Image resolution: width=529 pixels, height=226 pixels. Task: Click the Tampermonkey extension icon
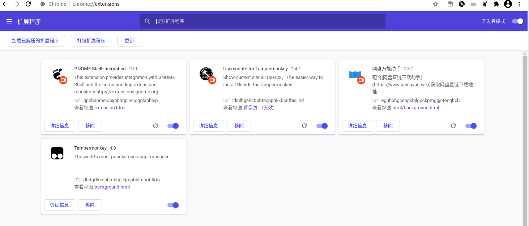click(x=57, y=153)
